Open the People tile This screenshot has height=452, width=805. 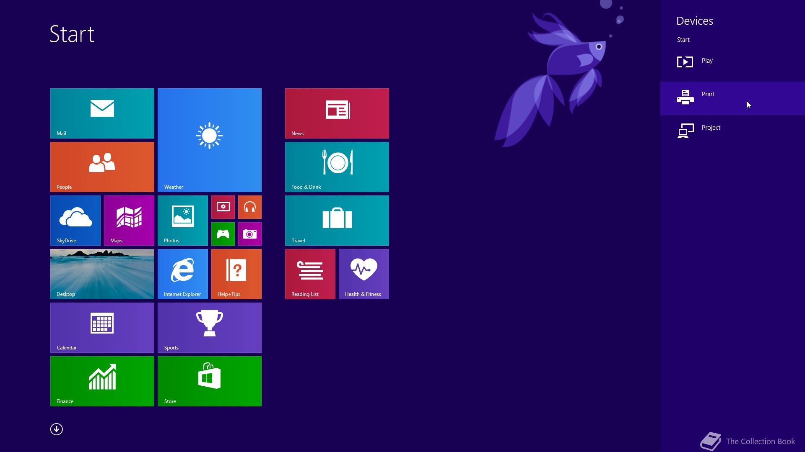coord(102,167)
